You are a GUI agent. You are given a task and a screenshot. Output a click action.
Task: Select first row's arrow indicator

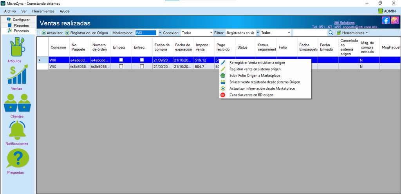(x=40, y=60)
